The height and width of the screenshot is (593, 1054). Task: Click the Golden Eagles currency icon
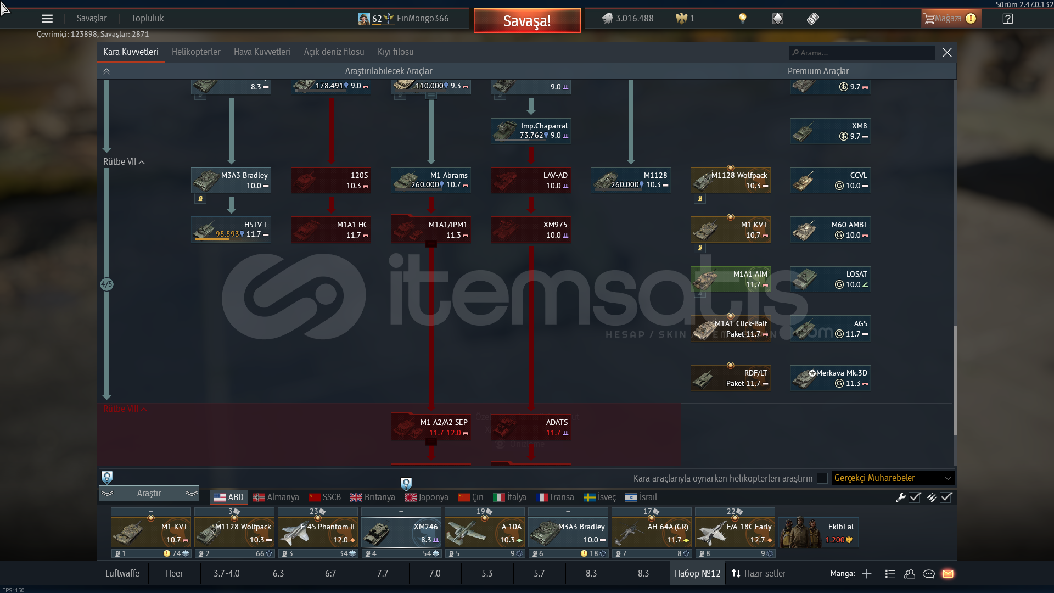681,19
